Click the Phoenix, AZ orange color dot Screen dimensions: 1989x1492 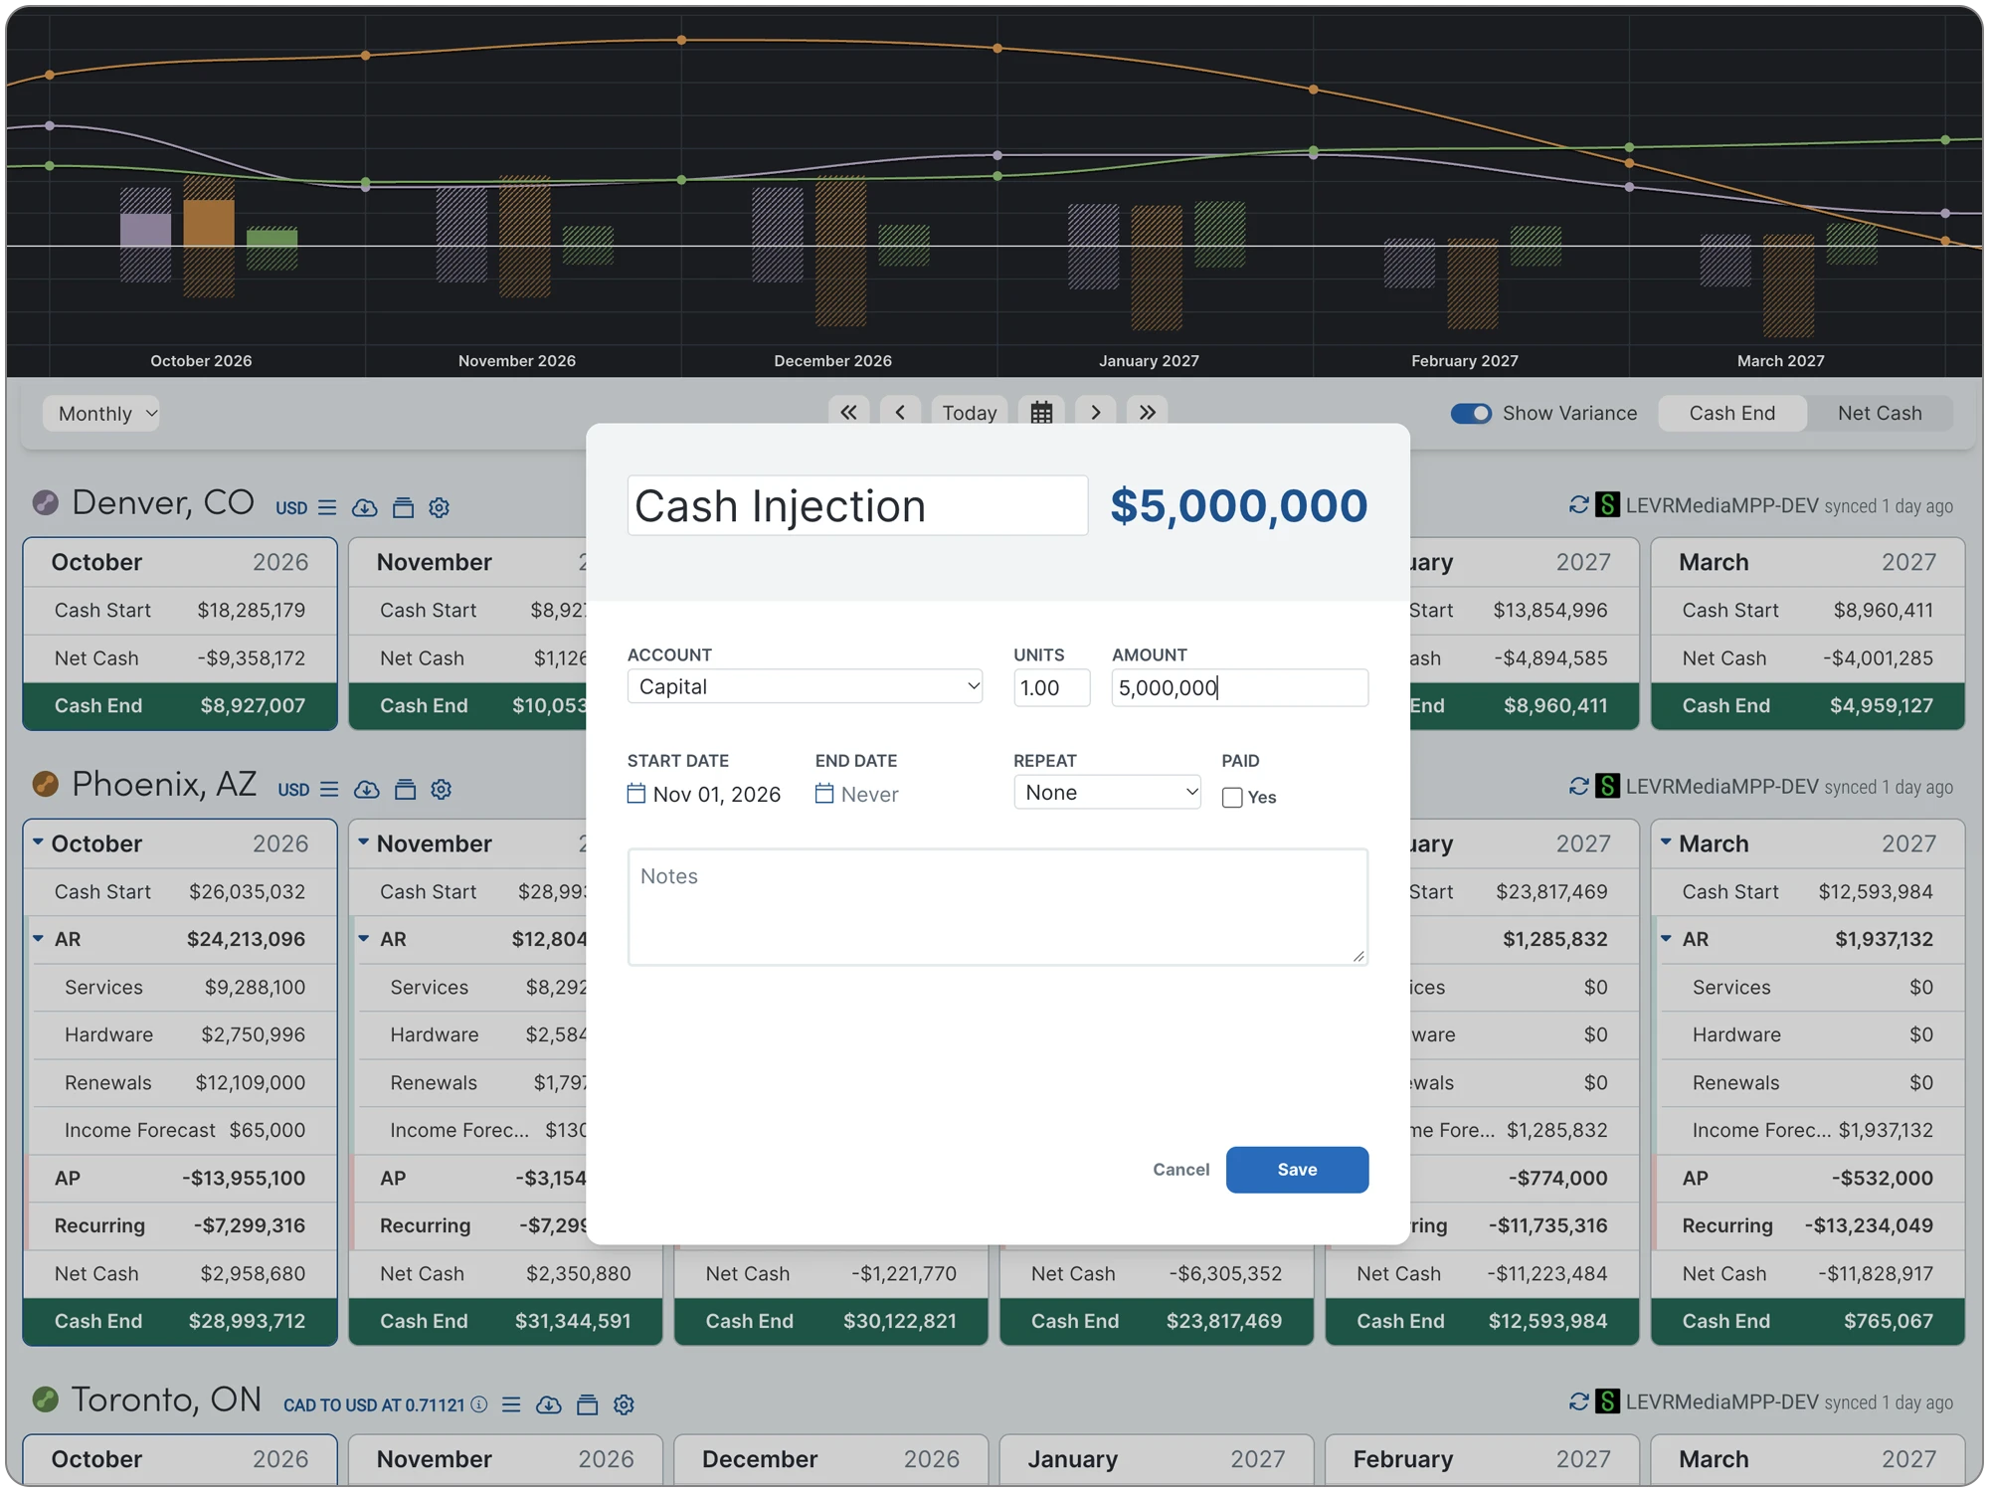[x=45, y=785]
